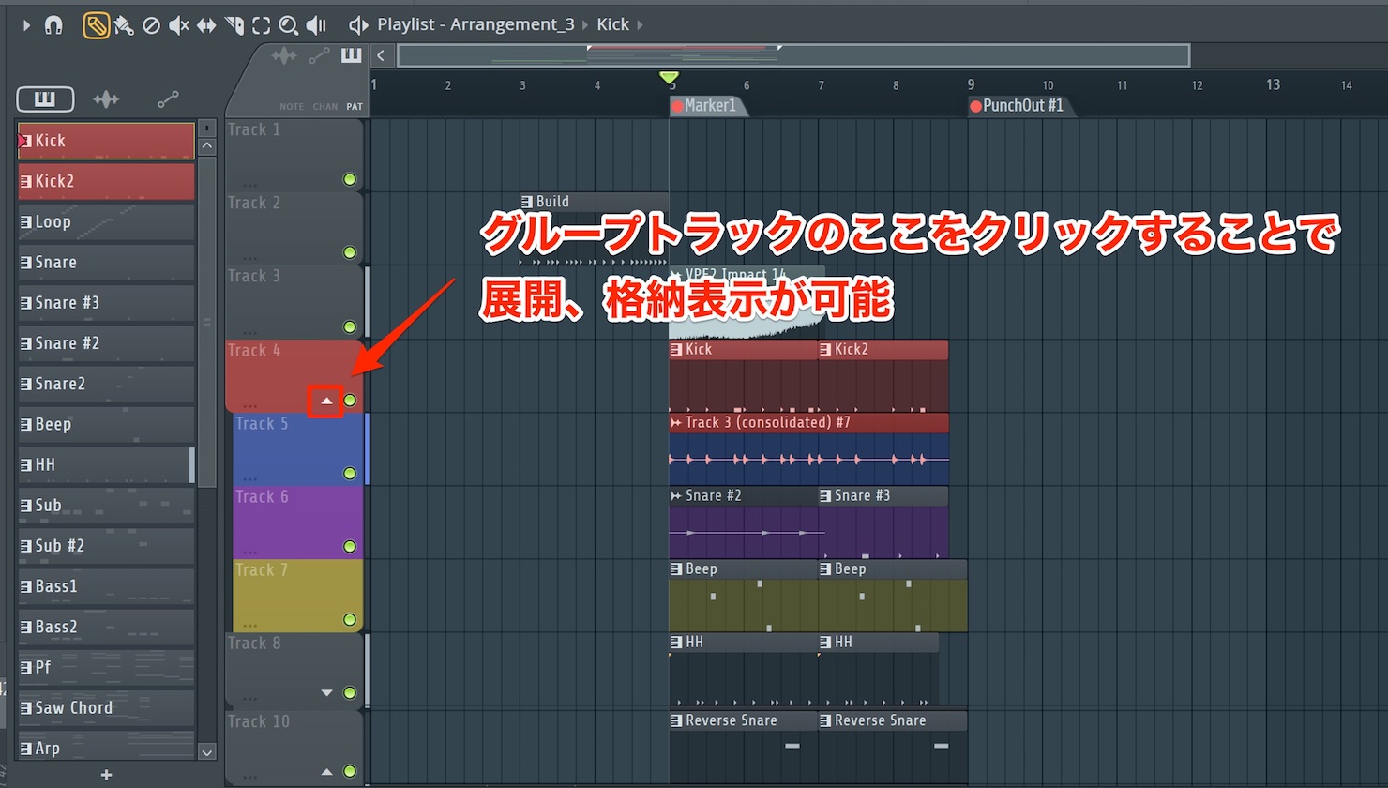
Task: Select the Paint brush tool
Action: (124, 25)
